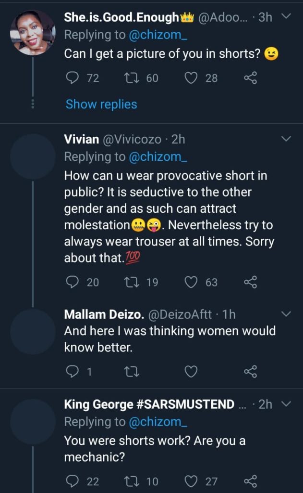Open options chevron on Vivian's tweet
This screenshot has height=493, width=303.
click(x=286, y=139)
